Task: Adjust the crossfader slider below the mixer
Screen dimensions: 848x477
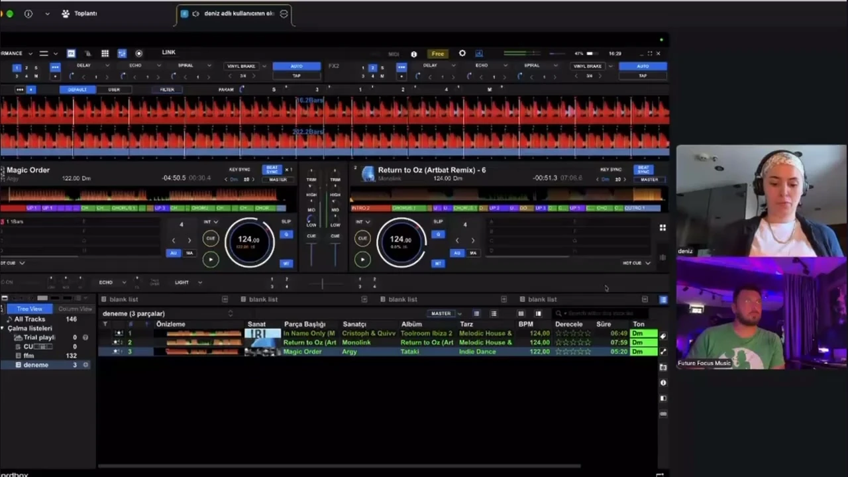Action: tap(323, 284)
